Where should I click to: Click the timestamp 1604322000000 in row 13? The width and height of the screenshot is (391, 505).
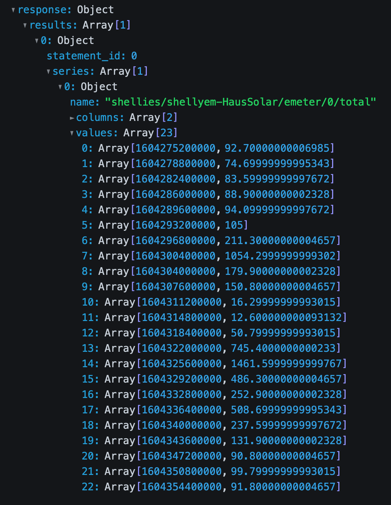182,349
